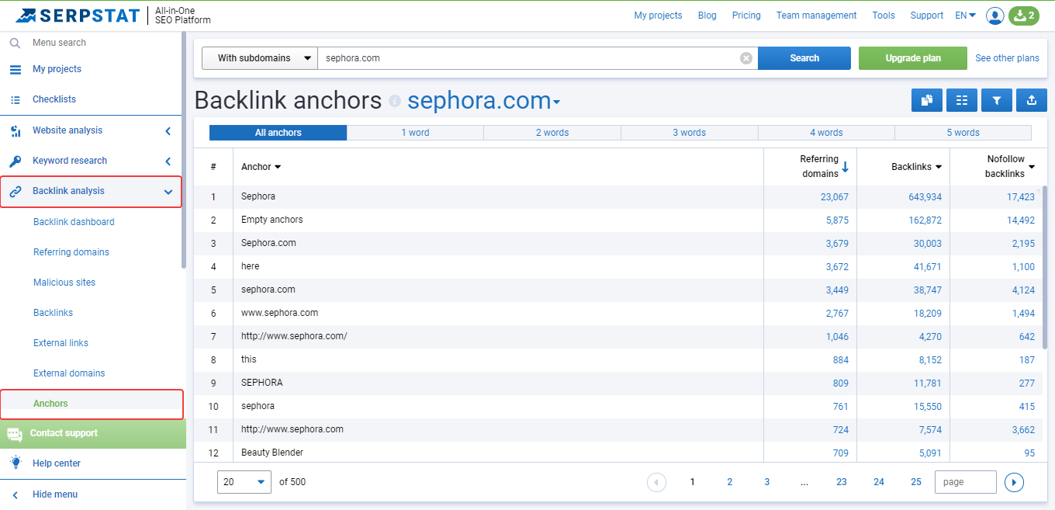Click Hide menu at sidebar bottom
1055x510 pixels.
click(55, 494)
